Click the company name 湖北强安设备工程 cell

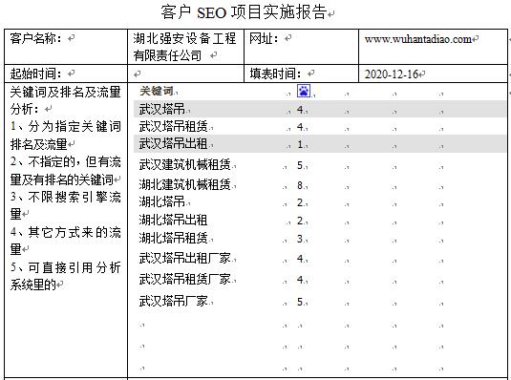tap(185, 47)
